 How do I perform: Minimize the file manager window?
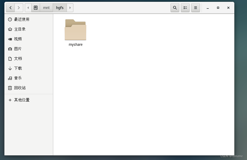click(208, 8)
